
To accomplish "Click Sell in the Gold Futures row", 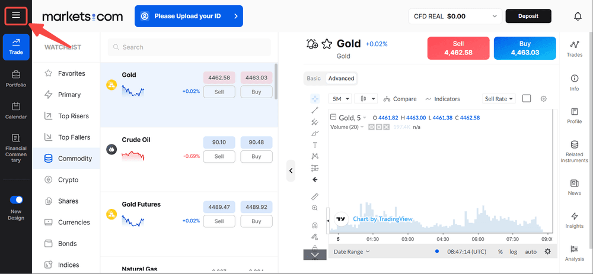I will pyautogui.click(x=219, y=221).
